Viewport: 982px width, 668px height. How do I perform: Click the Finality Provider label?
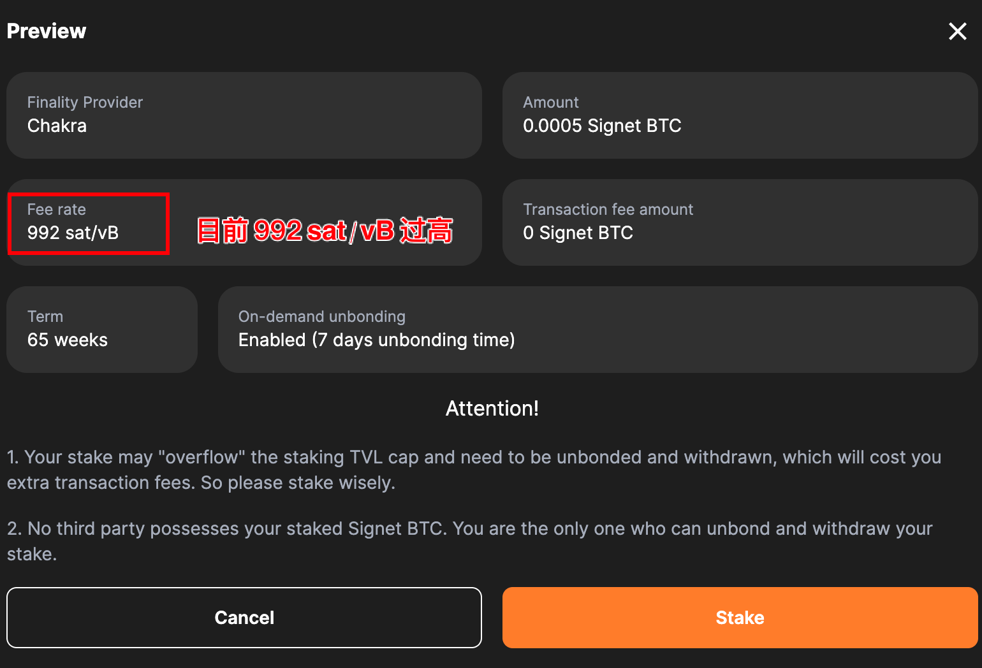pos(85,103)
